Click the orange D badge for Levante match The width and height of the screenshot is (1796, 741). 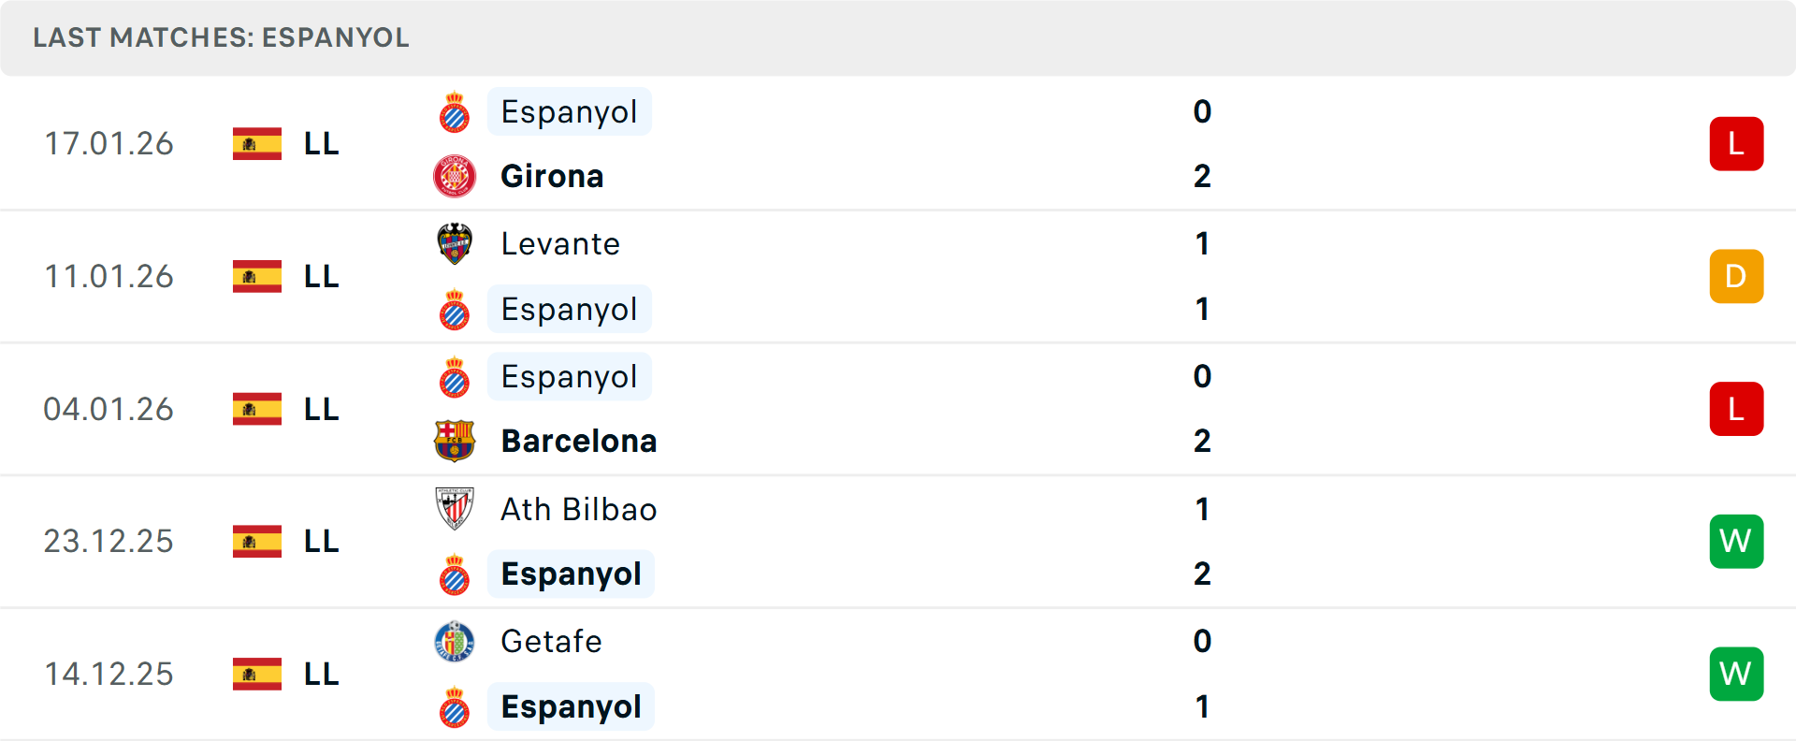pyautogui.click(x=1736, y=276)
